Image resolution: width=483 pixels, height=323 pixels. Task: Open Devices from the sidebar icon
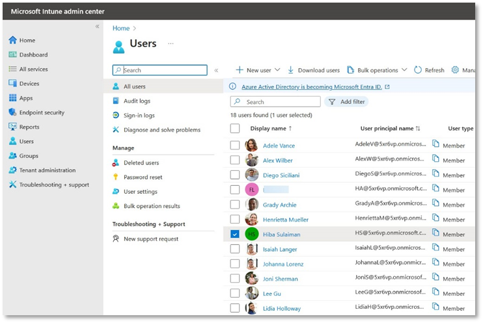(12, 84)
